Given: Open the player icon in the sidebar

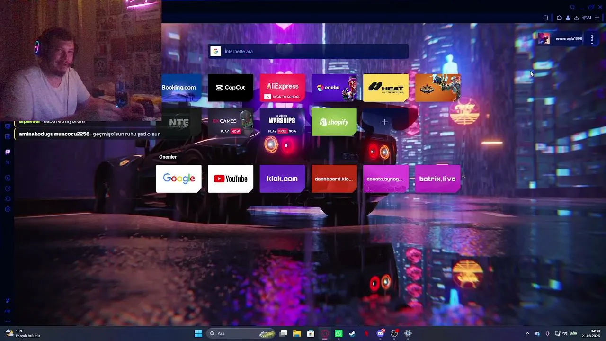Looking at the screenshot, I should point(8,178).
